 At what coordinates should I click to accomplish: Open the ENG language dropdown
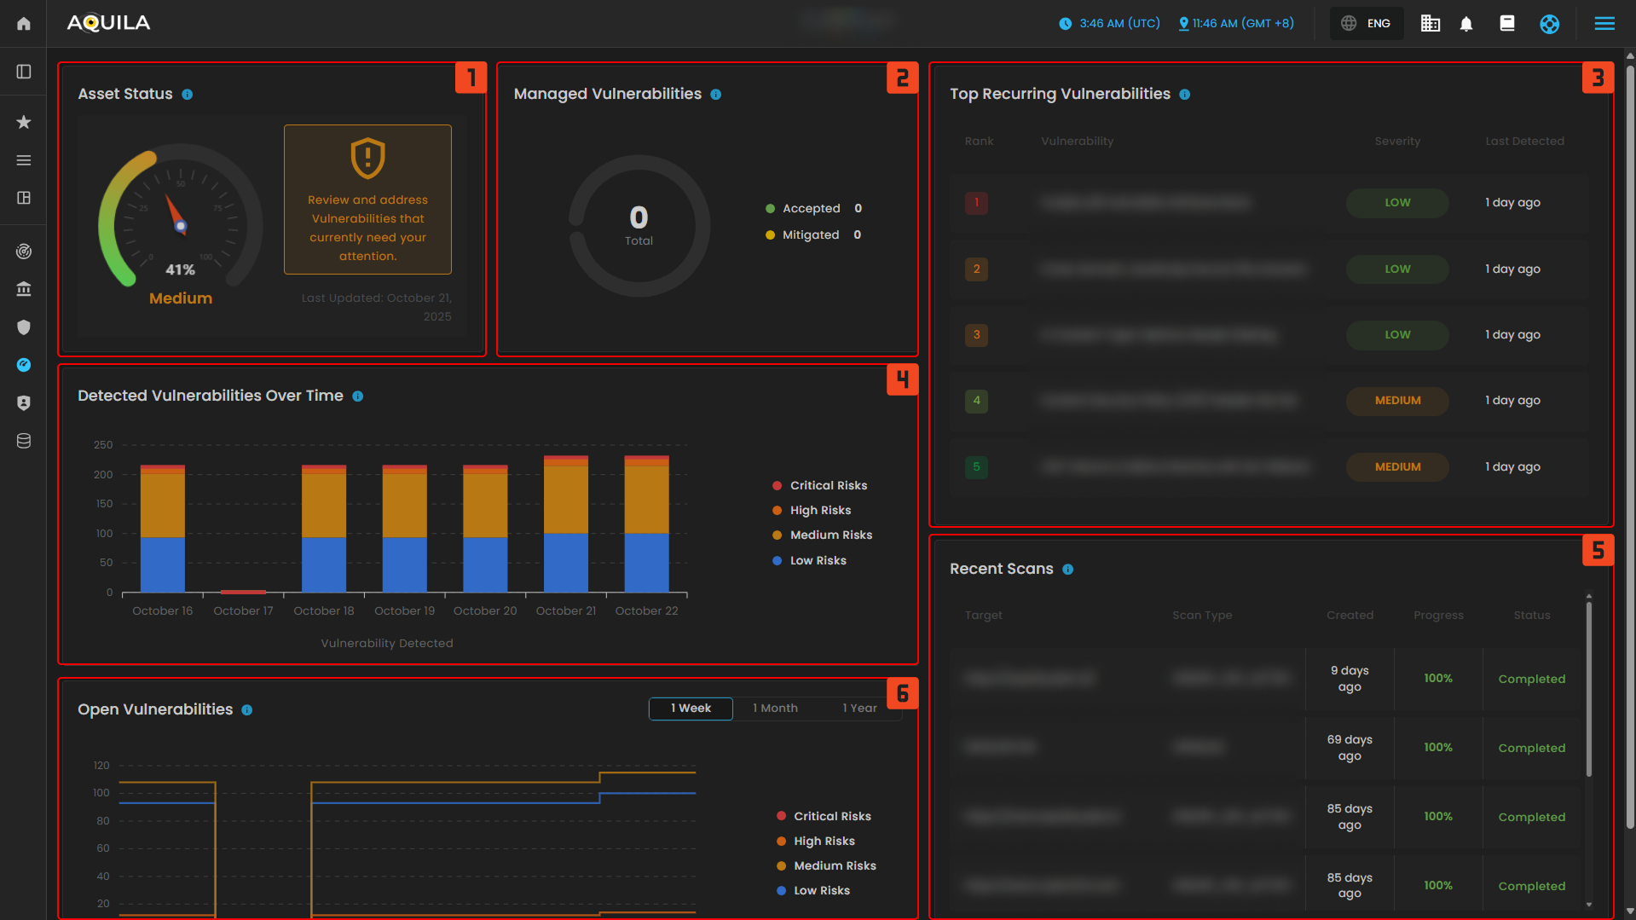[x=1367, y=24]
